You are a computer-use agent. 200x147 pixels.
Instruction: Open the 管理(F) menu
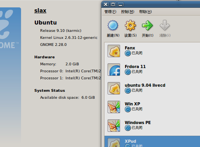tap(110, 12)
